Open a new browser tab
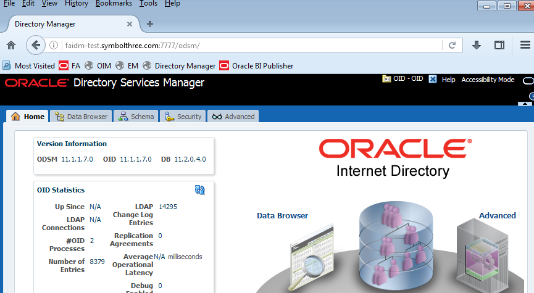Viewport: 534px width, 293px height. [x=149, y=24]
